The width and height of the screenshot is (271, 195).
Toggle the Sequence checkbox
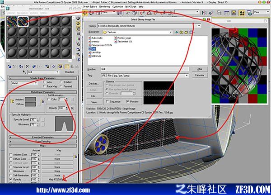[x=107, y=101]
